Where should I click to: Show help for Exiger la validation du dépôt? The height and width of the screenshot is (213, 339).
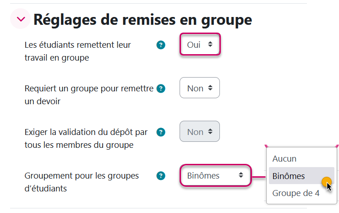point(160,132)
